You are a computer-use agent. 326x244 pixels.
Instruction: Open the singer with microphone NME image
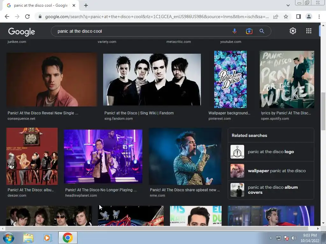pos(185,156)
